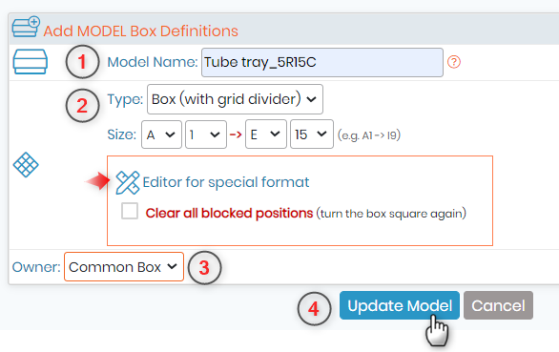The width and height of the screenshot is (559, 352).
Task: Tick Clear all blocked positions checkbox
Action: (130, 211)
